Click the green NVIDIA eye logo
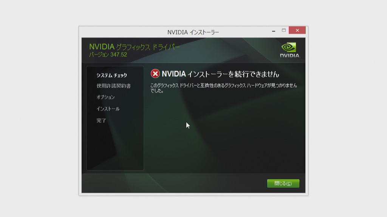The width and height of the screenshot is (387, 217). [288, 47]
